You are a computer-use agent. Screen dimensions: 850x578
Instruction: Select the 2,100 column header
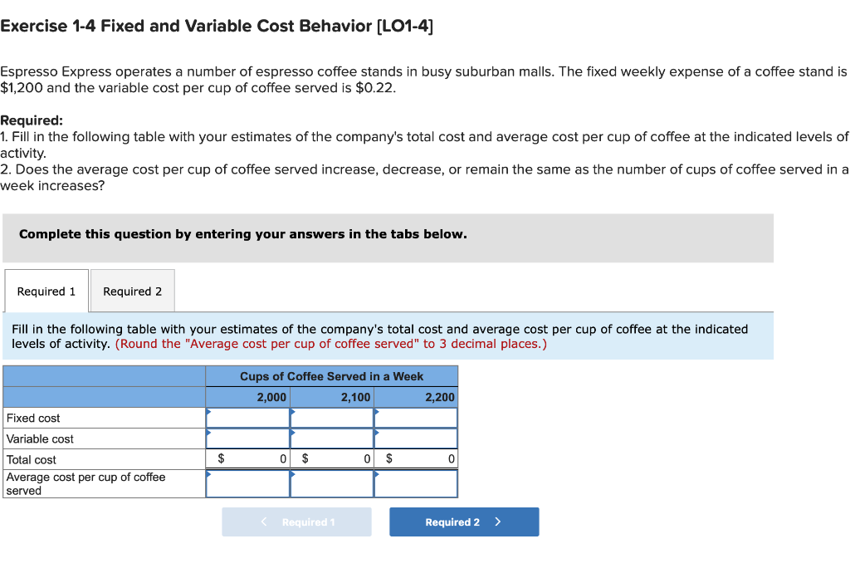pos(331,397)
